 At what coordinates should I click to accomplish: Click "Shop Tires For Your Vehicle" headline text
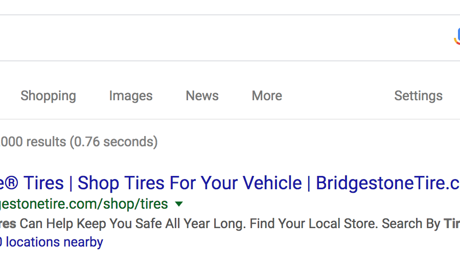coord(190,183)
